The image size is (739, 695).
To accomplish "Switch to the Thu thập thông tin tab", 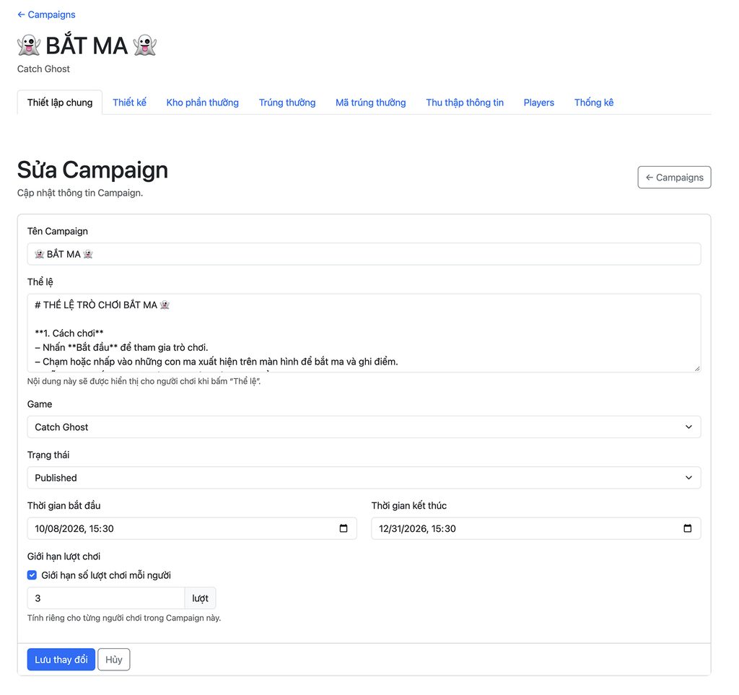I will 465,102.
